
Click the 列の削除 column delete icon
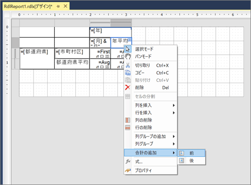click(x=128, y=120)
